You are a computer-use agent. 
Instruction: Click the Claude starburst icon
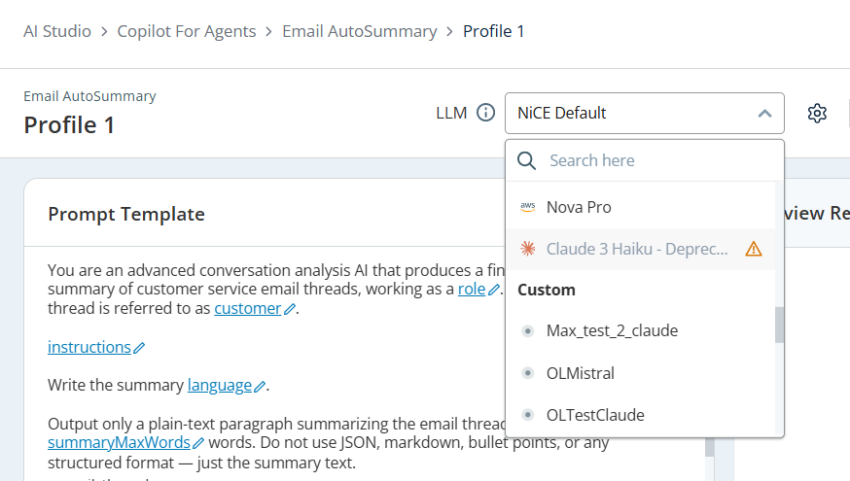coord(527,249)
